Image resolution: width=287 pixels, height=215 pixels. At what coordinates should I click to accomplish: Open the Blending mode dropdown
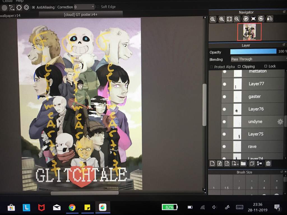coord(258,59)
